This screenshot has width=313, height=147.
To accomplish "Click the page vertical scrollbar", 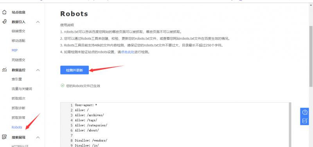I will 311,56.
